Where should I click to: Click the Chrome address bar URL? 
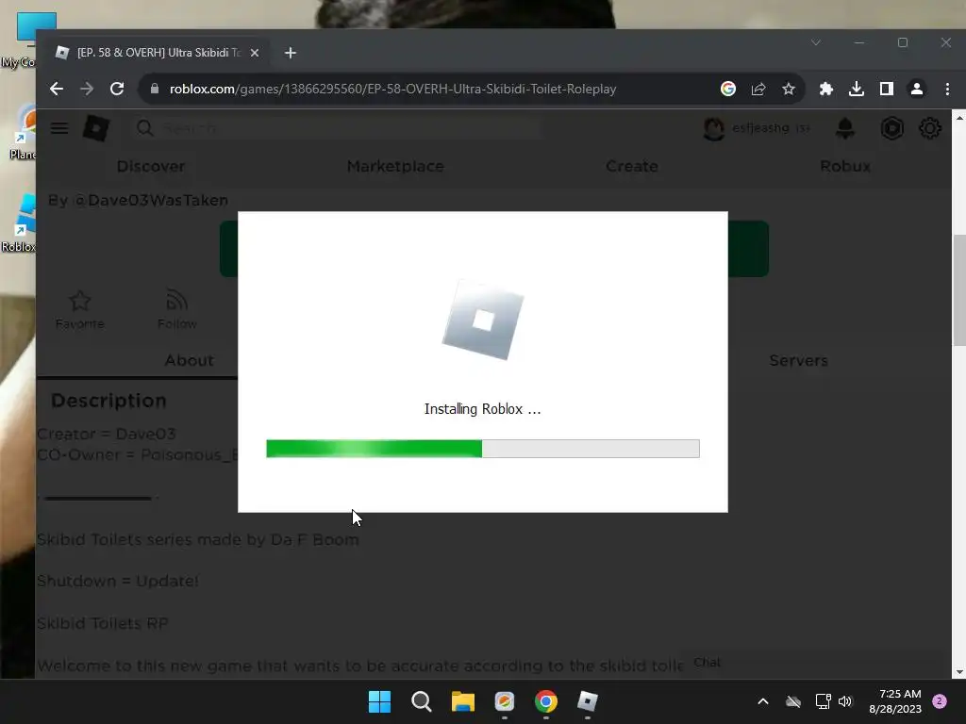click(x=393, y=89)
